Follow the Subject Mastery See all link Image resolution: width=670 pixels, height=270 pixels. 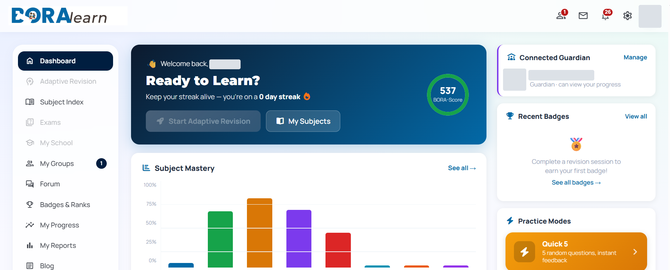[x=462, y=168]
